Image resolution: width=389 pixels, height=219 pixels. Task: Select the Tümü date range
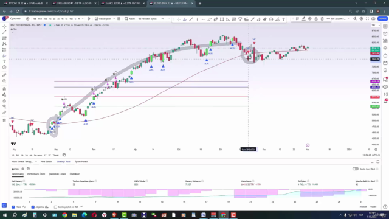(x=55, y=155)
